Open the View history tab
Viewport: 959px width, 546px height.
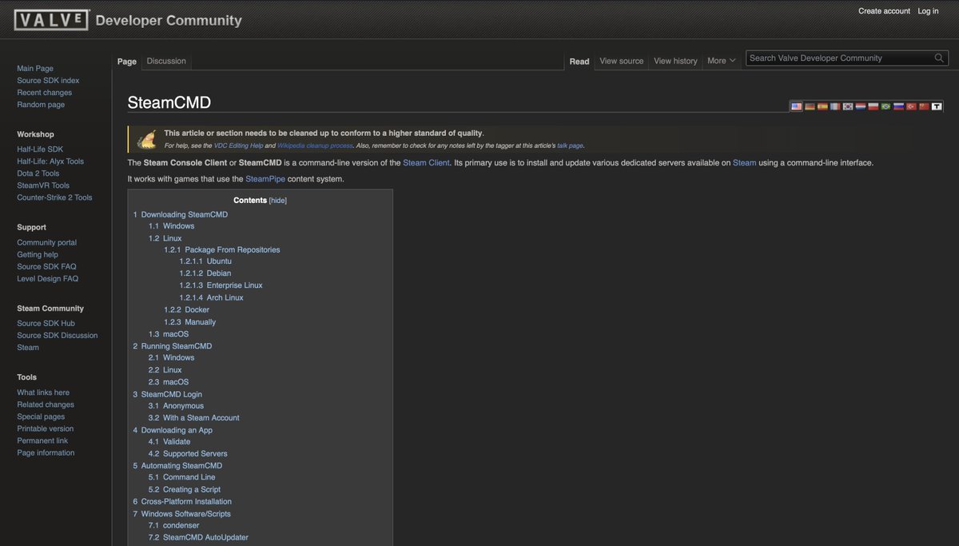(675, 61)
